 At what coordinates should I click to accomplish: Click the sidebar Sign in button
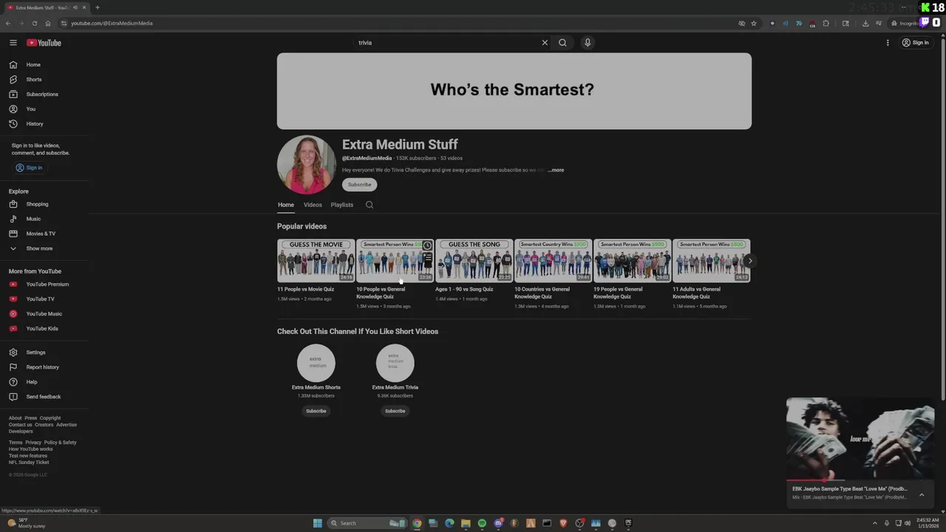(30, 168)
